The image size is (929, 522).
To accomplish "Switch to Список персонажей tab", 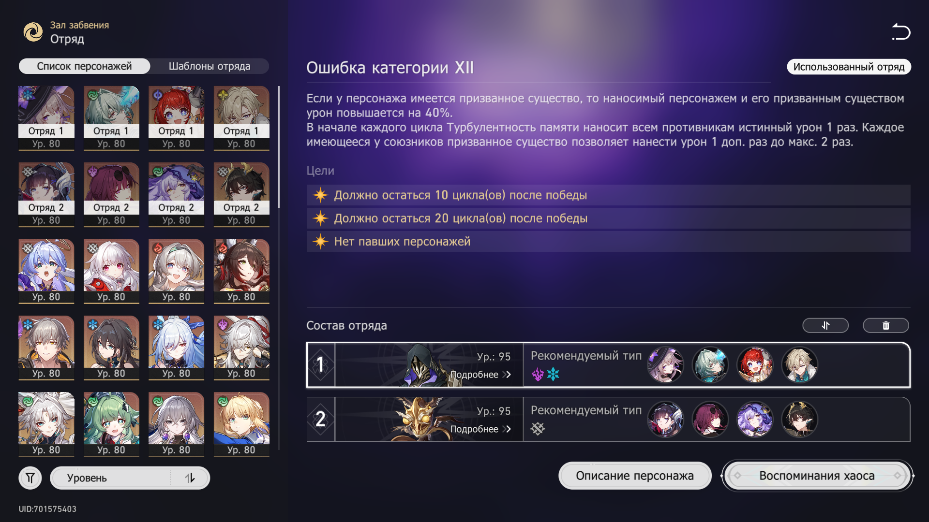I will (x=84, y=66).
